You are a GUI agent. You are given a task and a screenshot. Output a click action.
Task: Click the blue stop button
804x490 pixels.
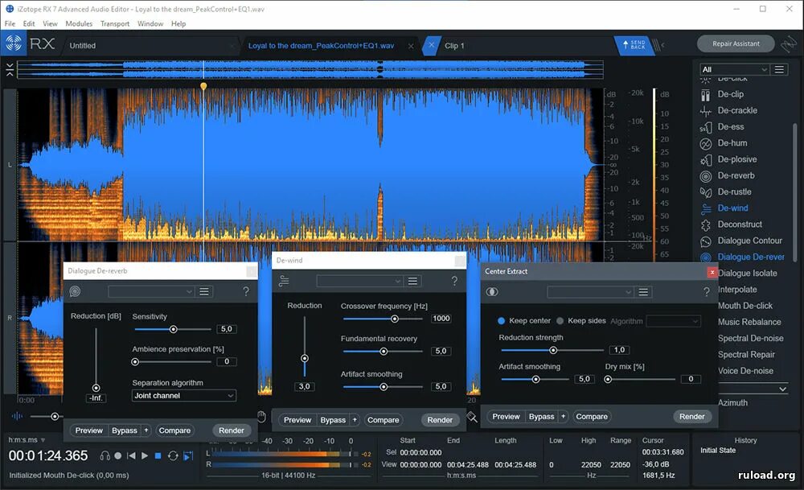tap(158, 455)
